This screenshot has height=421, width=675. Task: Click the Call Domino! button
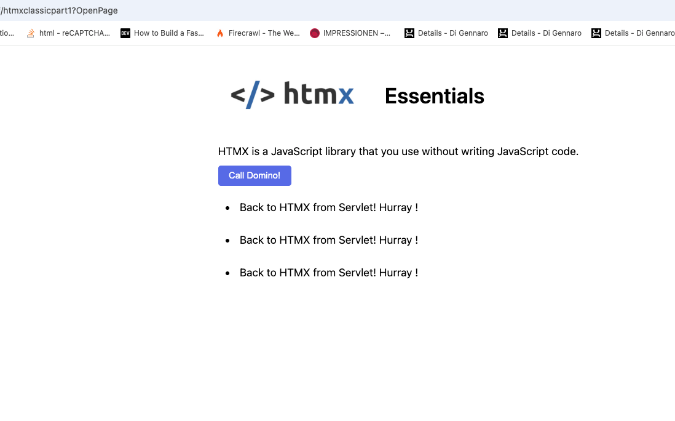pos(255,176)
